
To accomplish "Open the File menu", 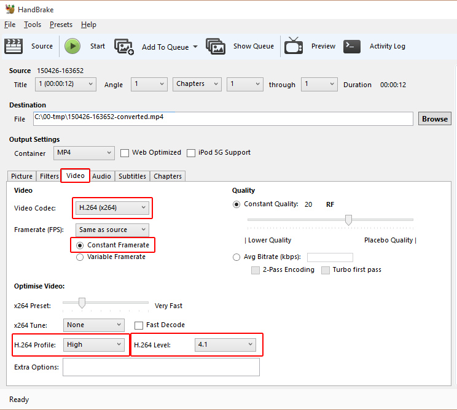I will tap(10, 25).
